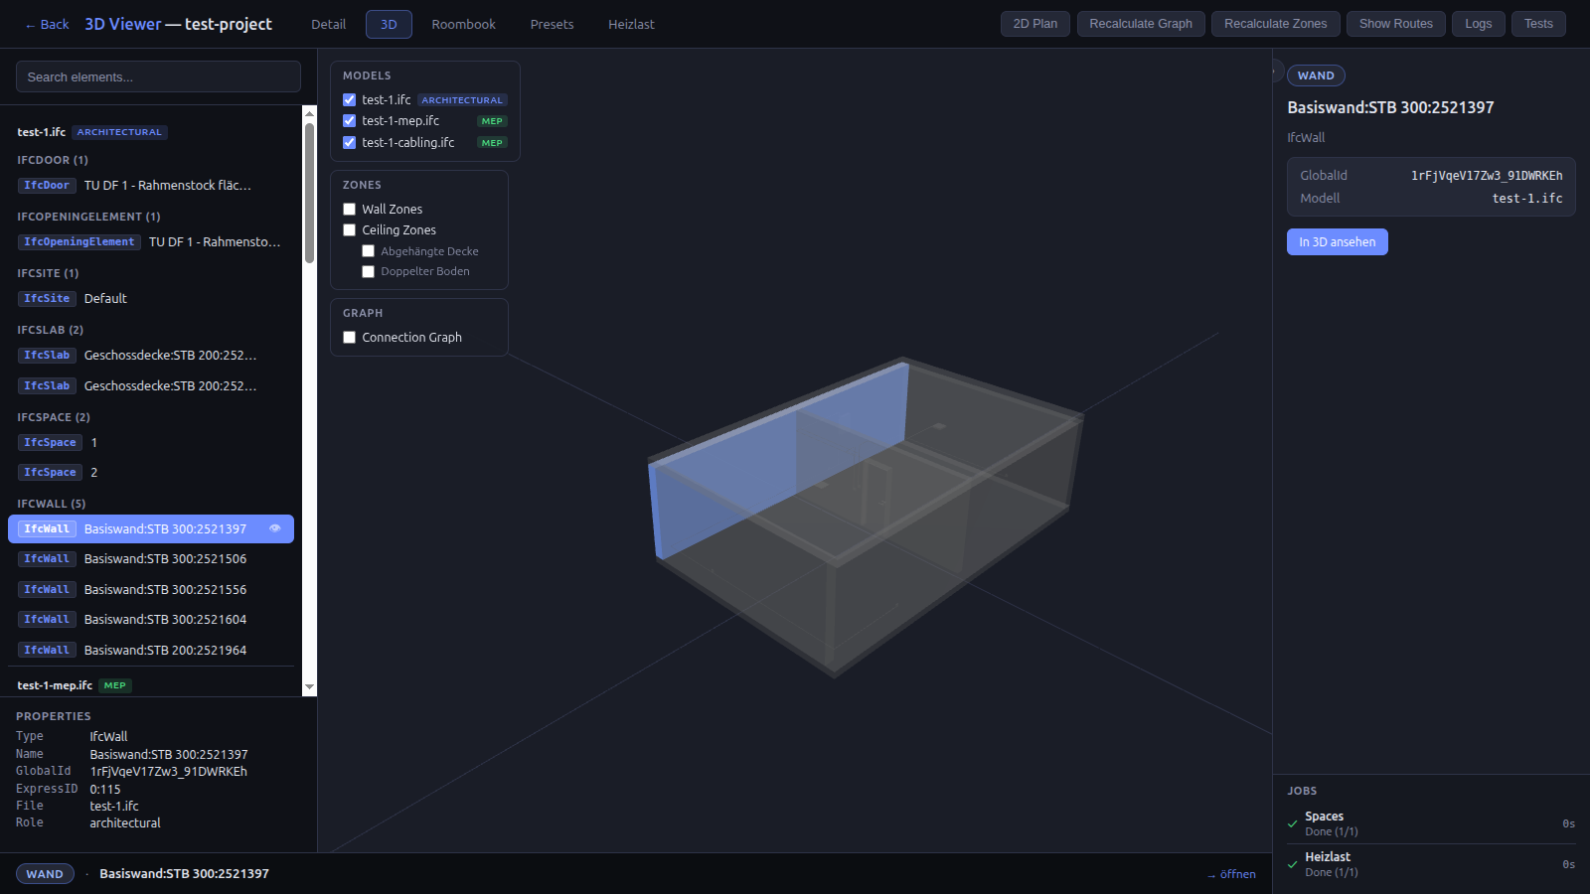
Task: Click the In 3D ansehen button
Action: click(1338, 241)
